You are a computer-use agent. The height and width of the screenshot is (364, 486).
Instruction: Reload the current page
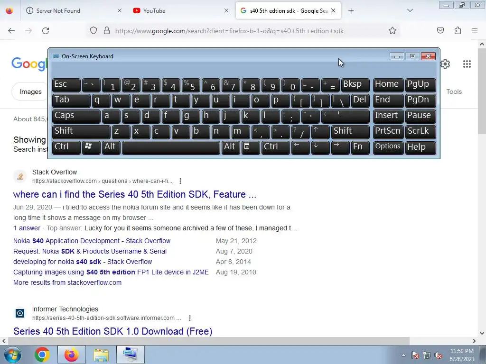46,31
